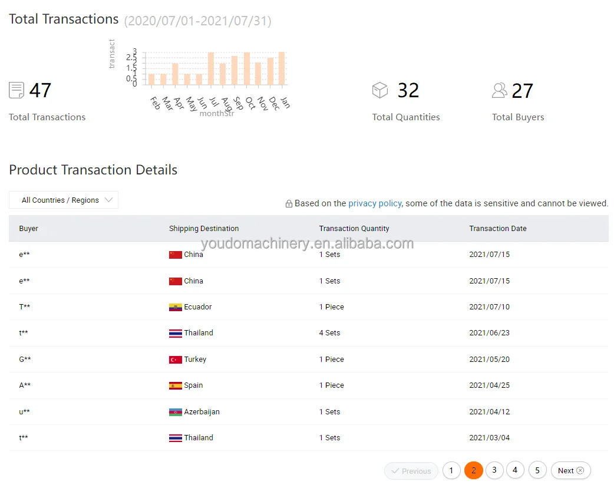Select page 3 in pagination
The width and height of the screenshot is (614, 488).
[494, 470]
